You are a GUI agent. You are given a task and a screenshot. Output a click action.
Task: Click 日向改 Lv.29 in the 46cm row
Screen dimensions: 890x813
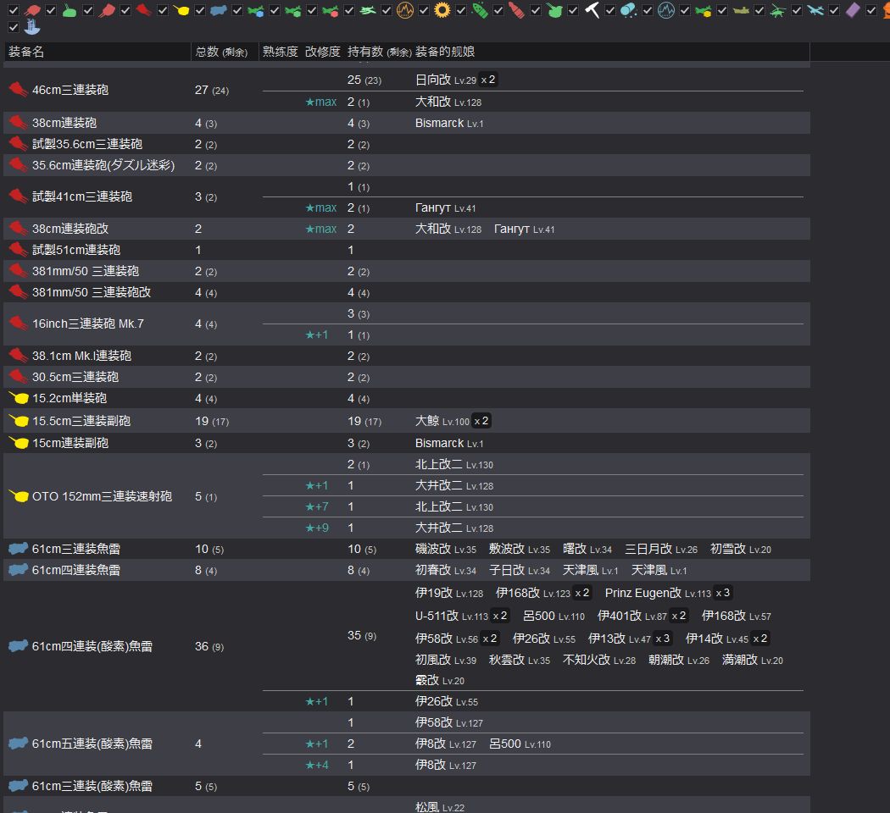[446, 80]
